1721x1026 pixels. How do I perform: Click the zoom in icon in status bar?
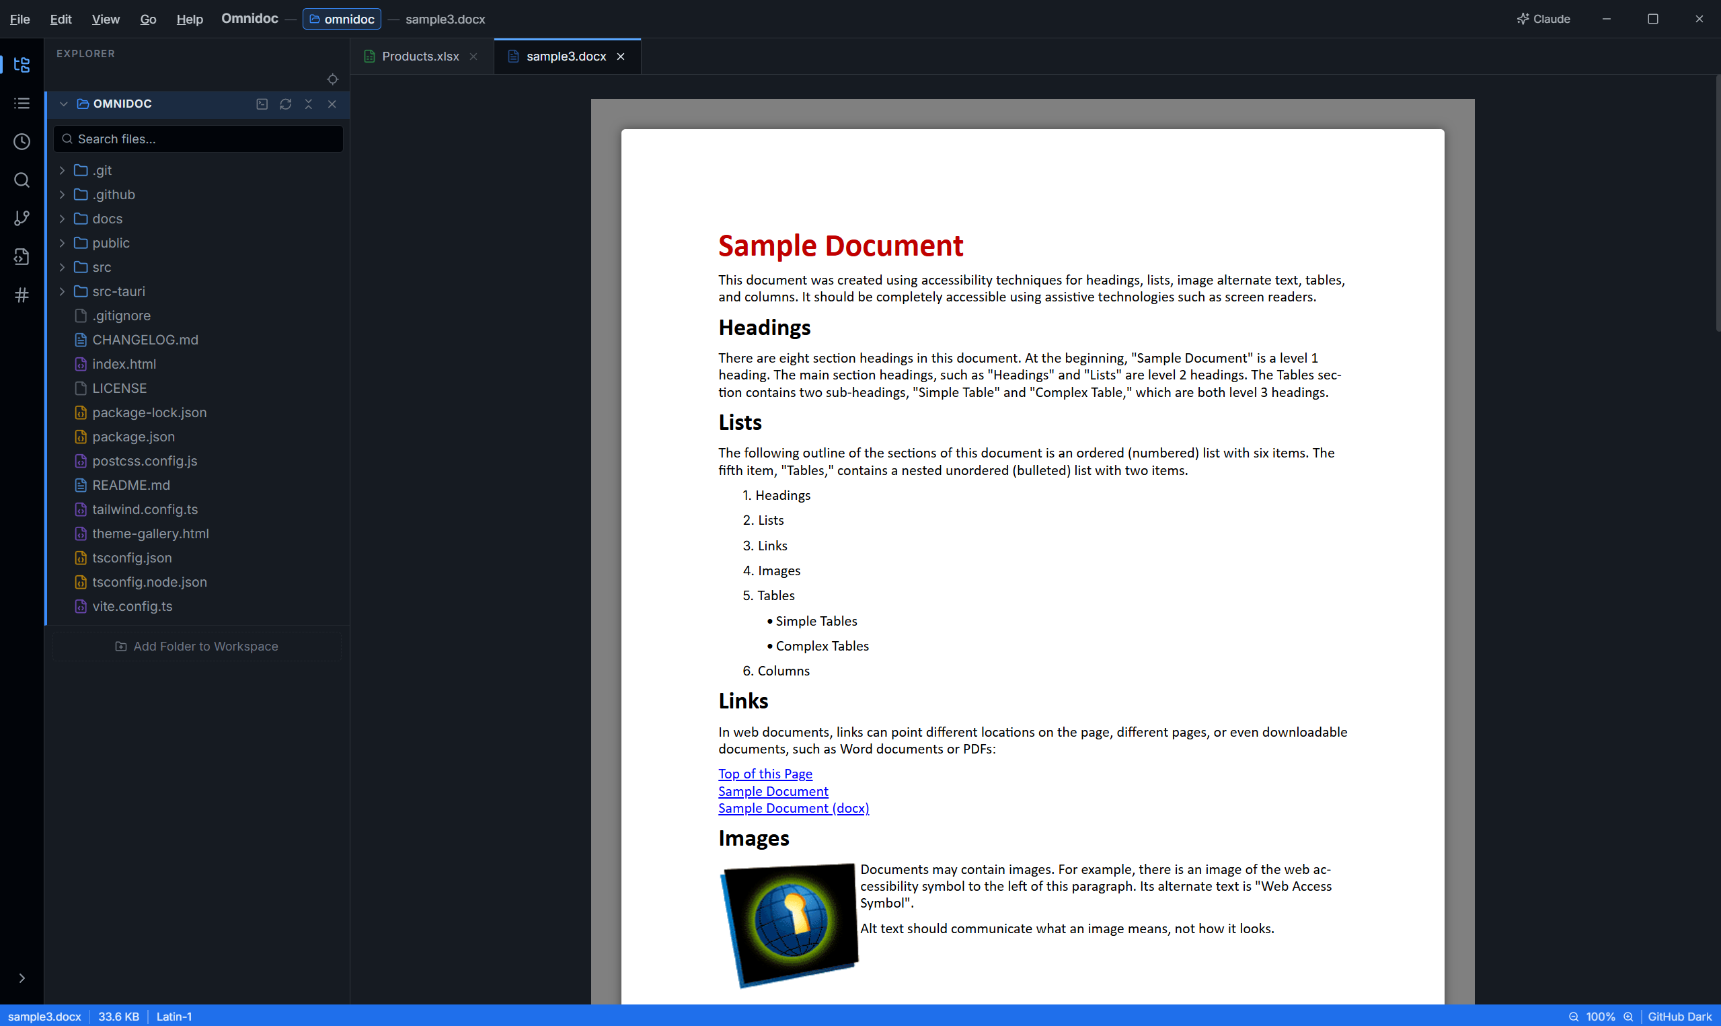[1628, 1017]
